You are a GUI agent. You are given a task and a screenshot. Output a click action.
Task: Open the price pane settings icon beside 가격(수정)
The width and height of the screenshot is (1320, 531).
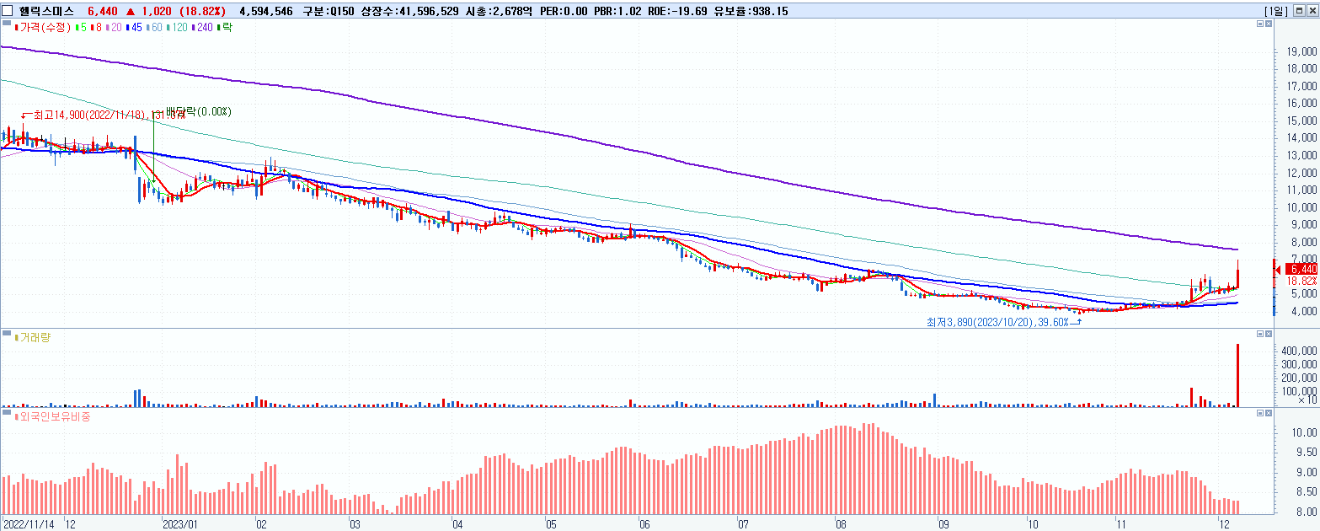tap(7, 24)
